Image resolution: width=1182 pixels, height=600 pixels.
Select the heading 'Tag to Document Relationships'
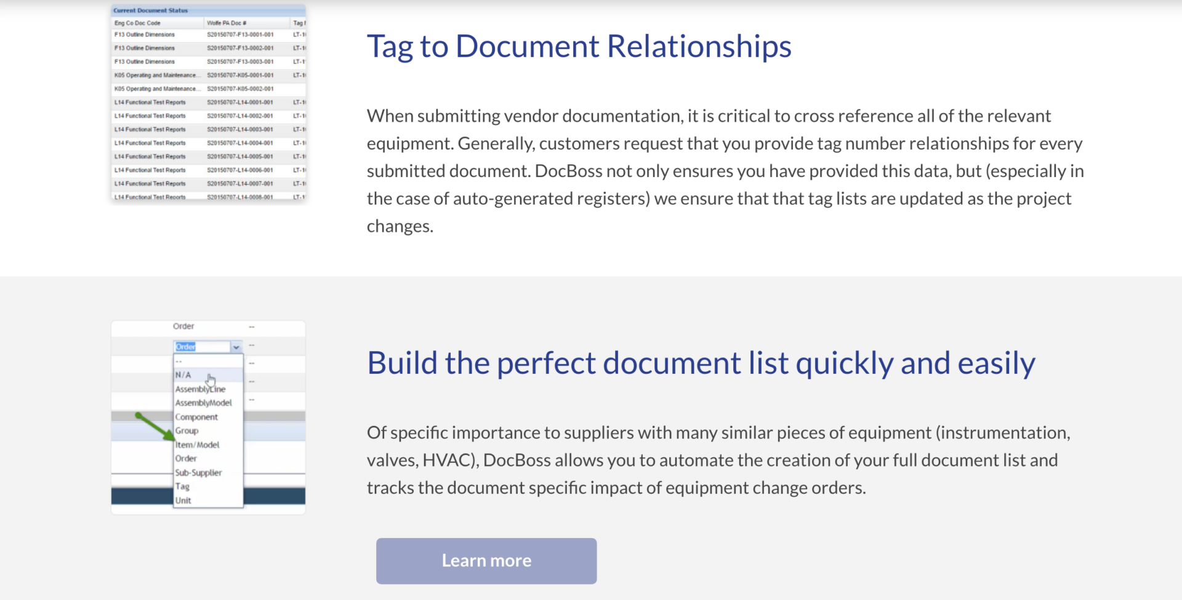(x=579, y=46)
